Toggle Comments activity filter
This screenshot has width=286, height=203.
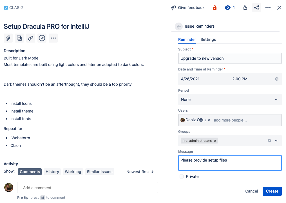click(30, 172)
